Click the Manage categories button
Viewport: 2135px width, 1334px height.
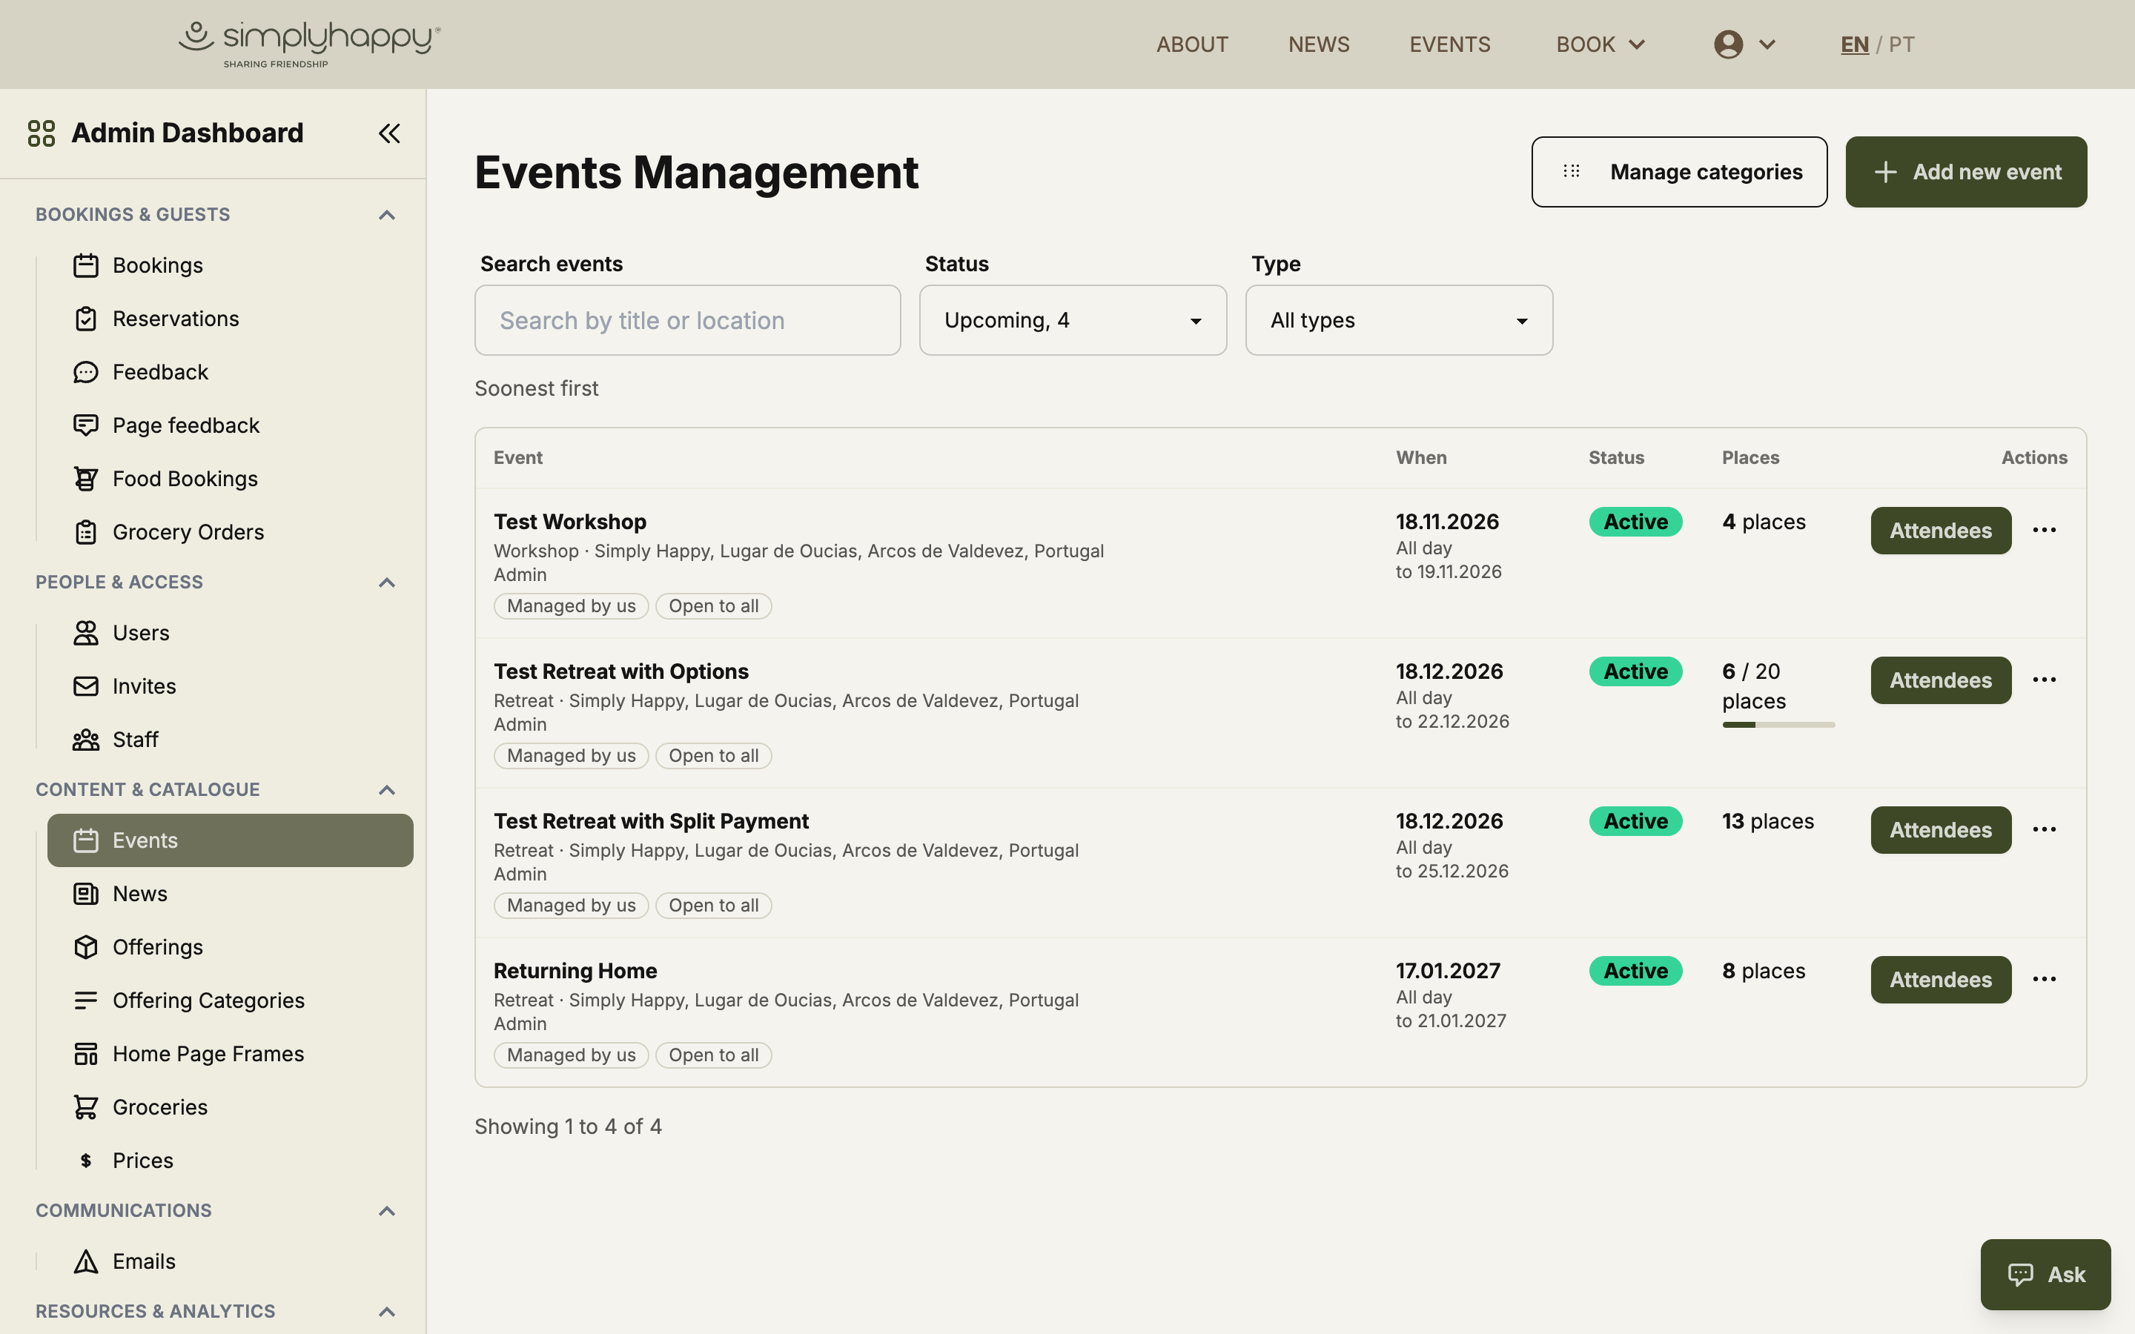coord(1679,172)
